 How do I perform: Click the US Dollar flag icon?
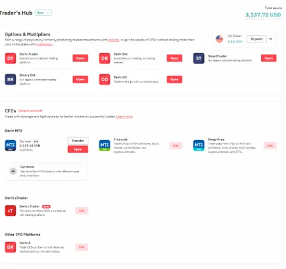click(x=219, y=39)
